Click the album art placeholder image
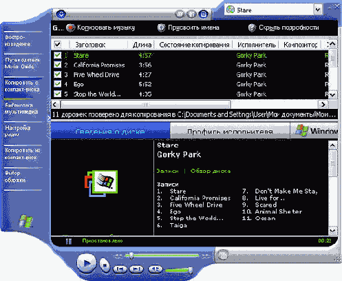The width and height of the screenshot is (342, 281). [101, 183]
